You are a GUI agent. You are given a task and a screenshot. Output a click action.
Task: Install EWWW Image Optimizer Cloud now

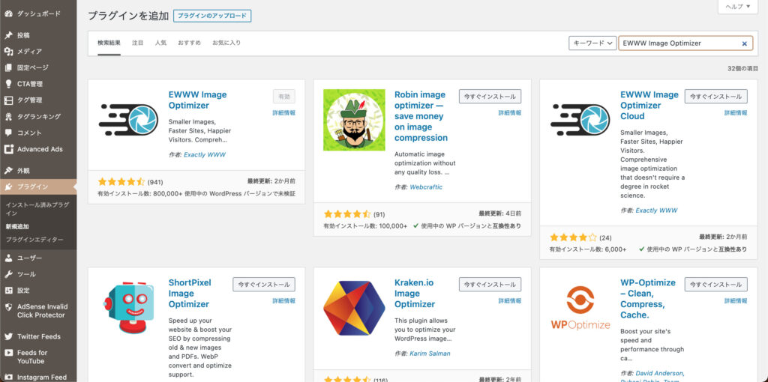(716, 97)
